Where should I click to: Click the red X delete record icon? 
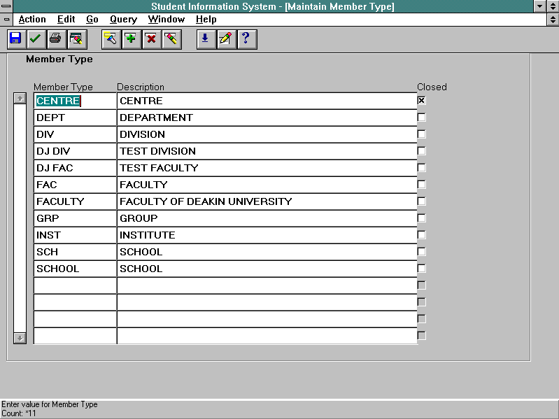click(150, 38)
